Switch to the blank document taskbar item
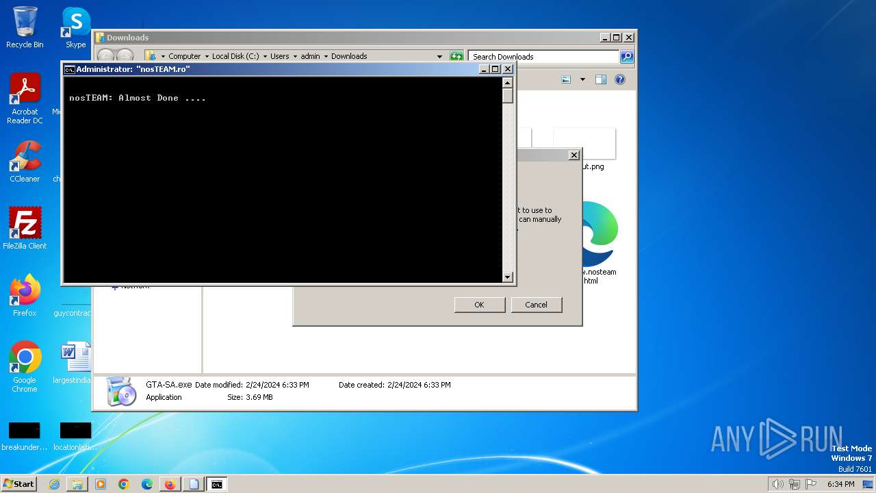 (x=194, y=484)
